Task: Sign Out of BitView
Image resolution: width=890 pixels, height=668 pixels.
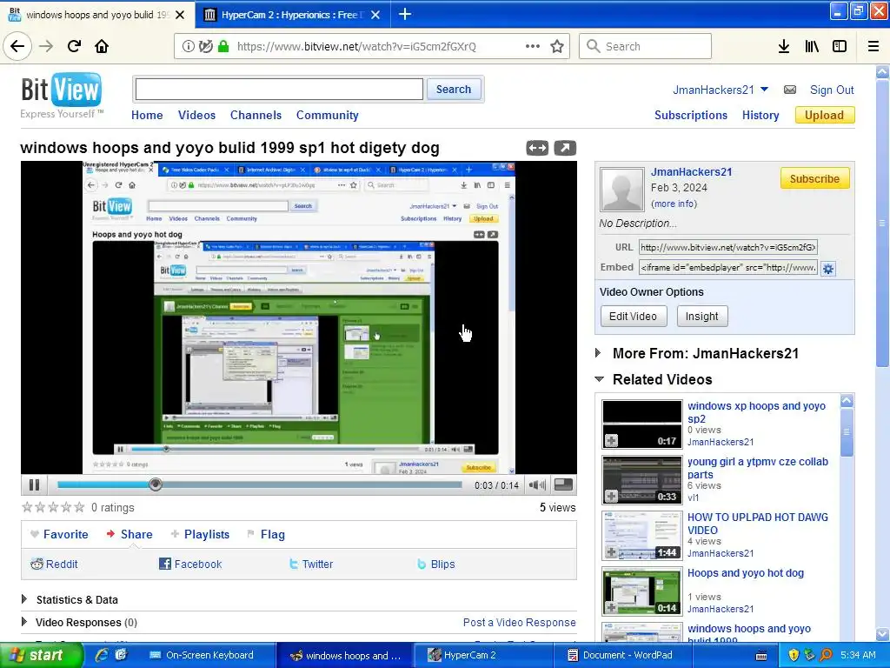Action: 832,90
